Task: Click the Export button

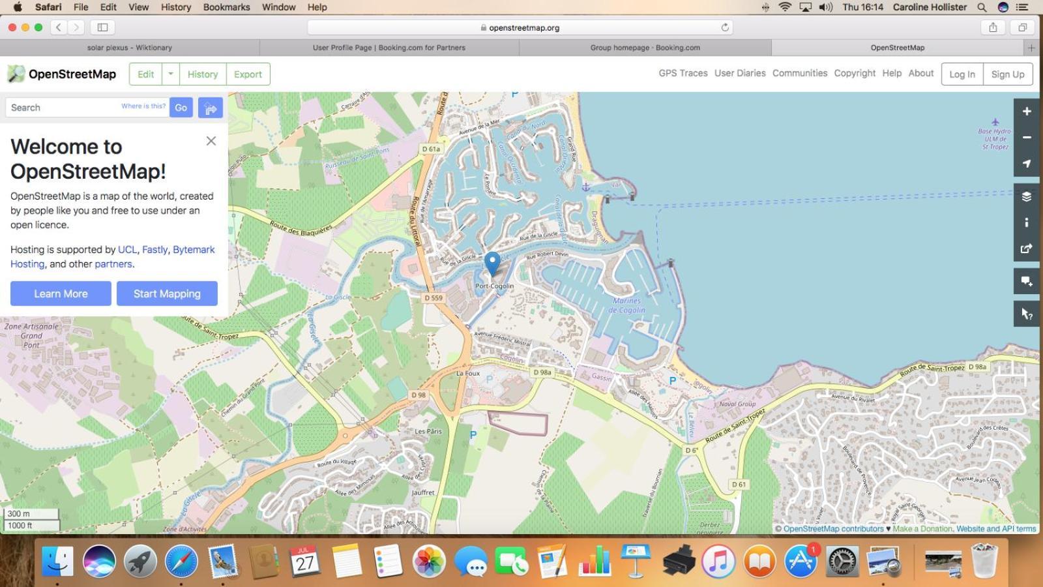Action: 248,74
